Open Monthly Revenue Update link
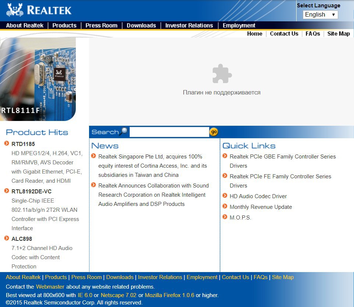Image resolution: width=354 pixels, height=307 pixels. pyautogui.click(x=261, y=207)
